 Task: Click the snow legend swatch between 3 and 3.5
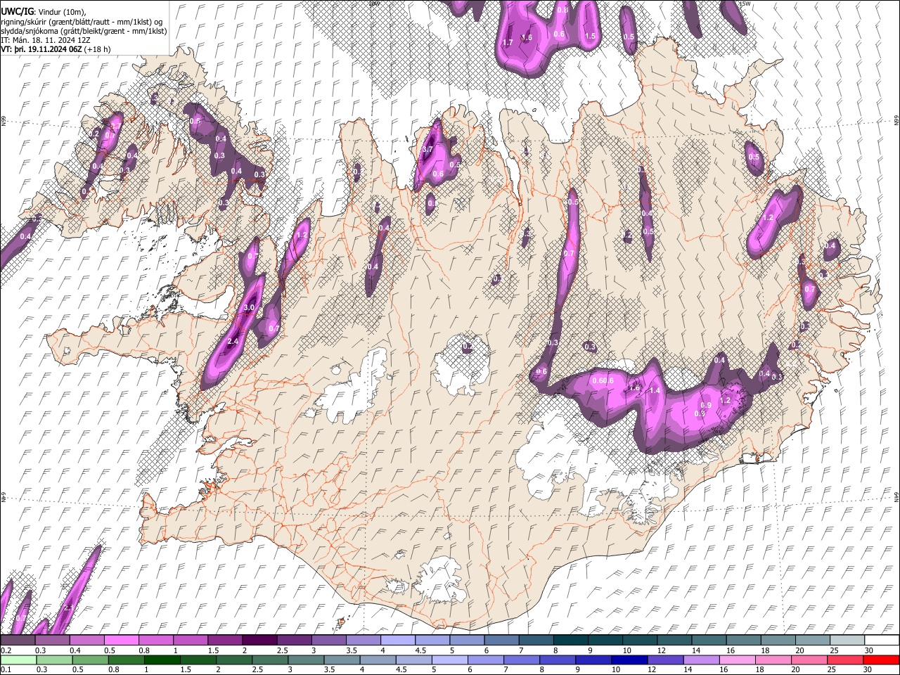(x=328, y=641)
